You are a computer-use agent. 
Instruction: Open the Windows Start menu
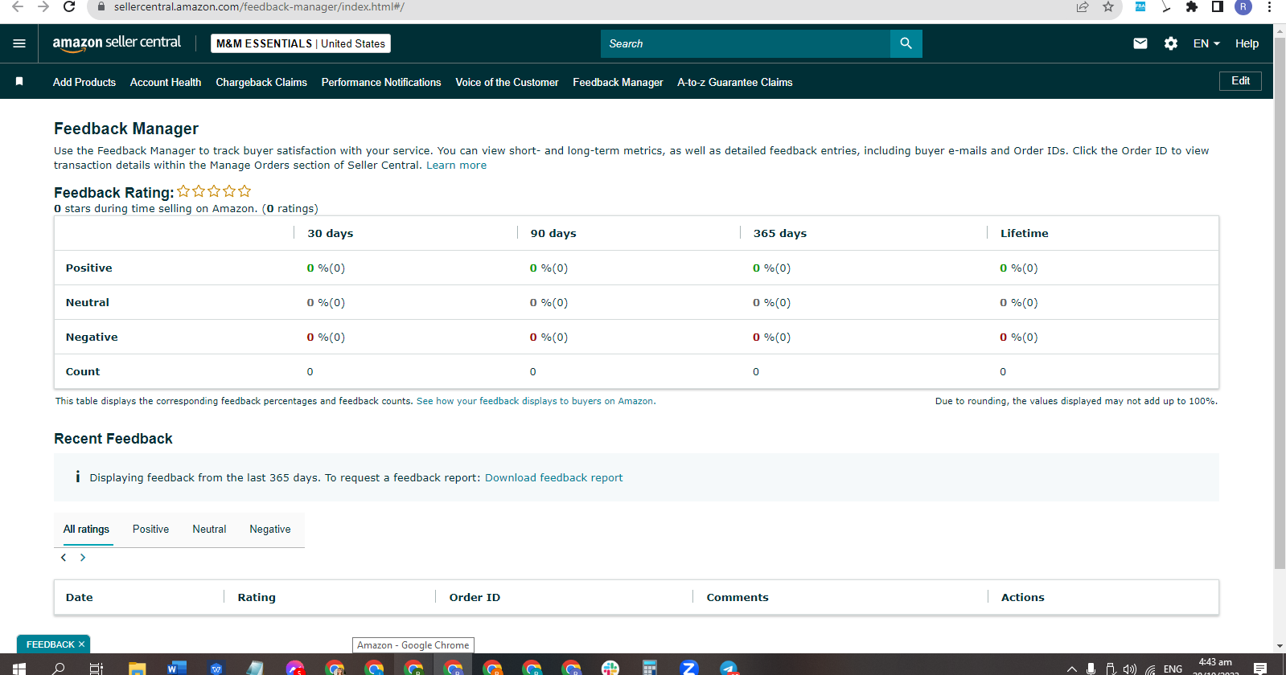[x=19, y=668]
